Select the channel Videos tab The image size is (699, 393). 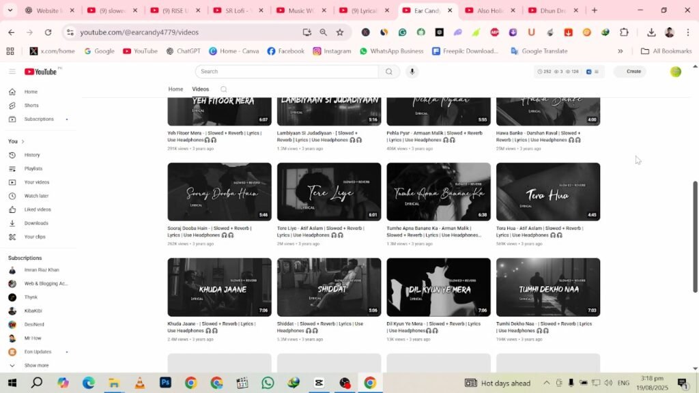click(200, 89)
